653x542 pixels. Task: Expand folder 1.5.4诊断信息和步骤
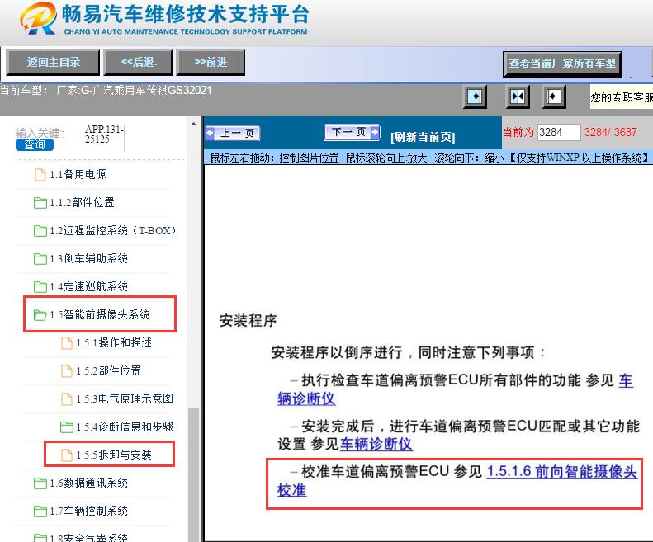tap(125, 427)
